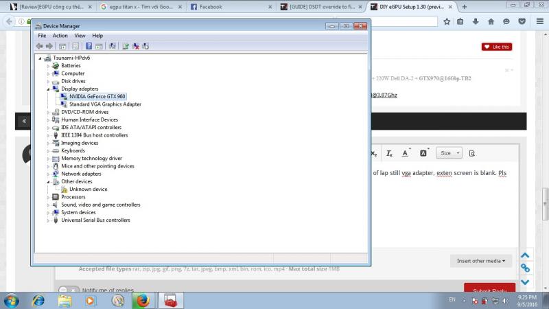Select Human Interface Devices category

tap(90, 119)
